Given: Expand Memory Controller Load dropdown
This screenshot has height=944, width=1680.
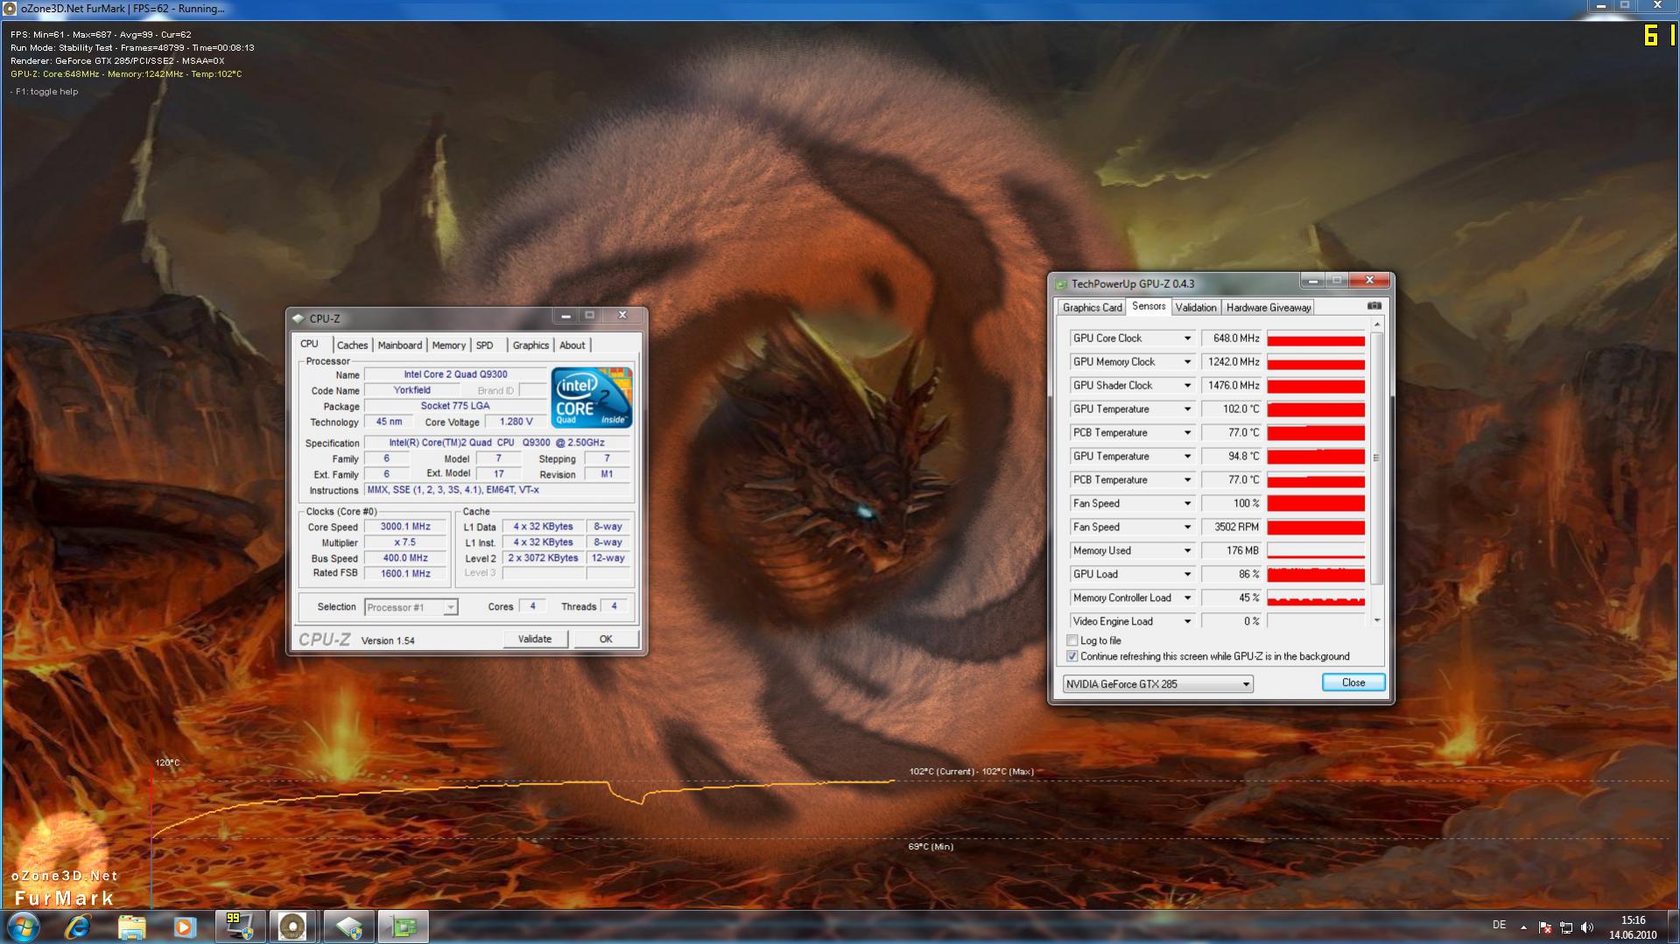Looking at the screenshot, I should [1187, 598].
